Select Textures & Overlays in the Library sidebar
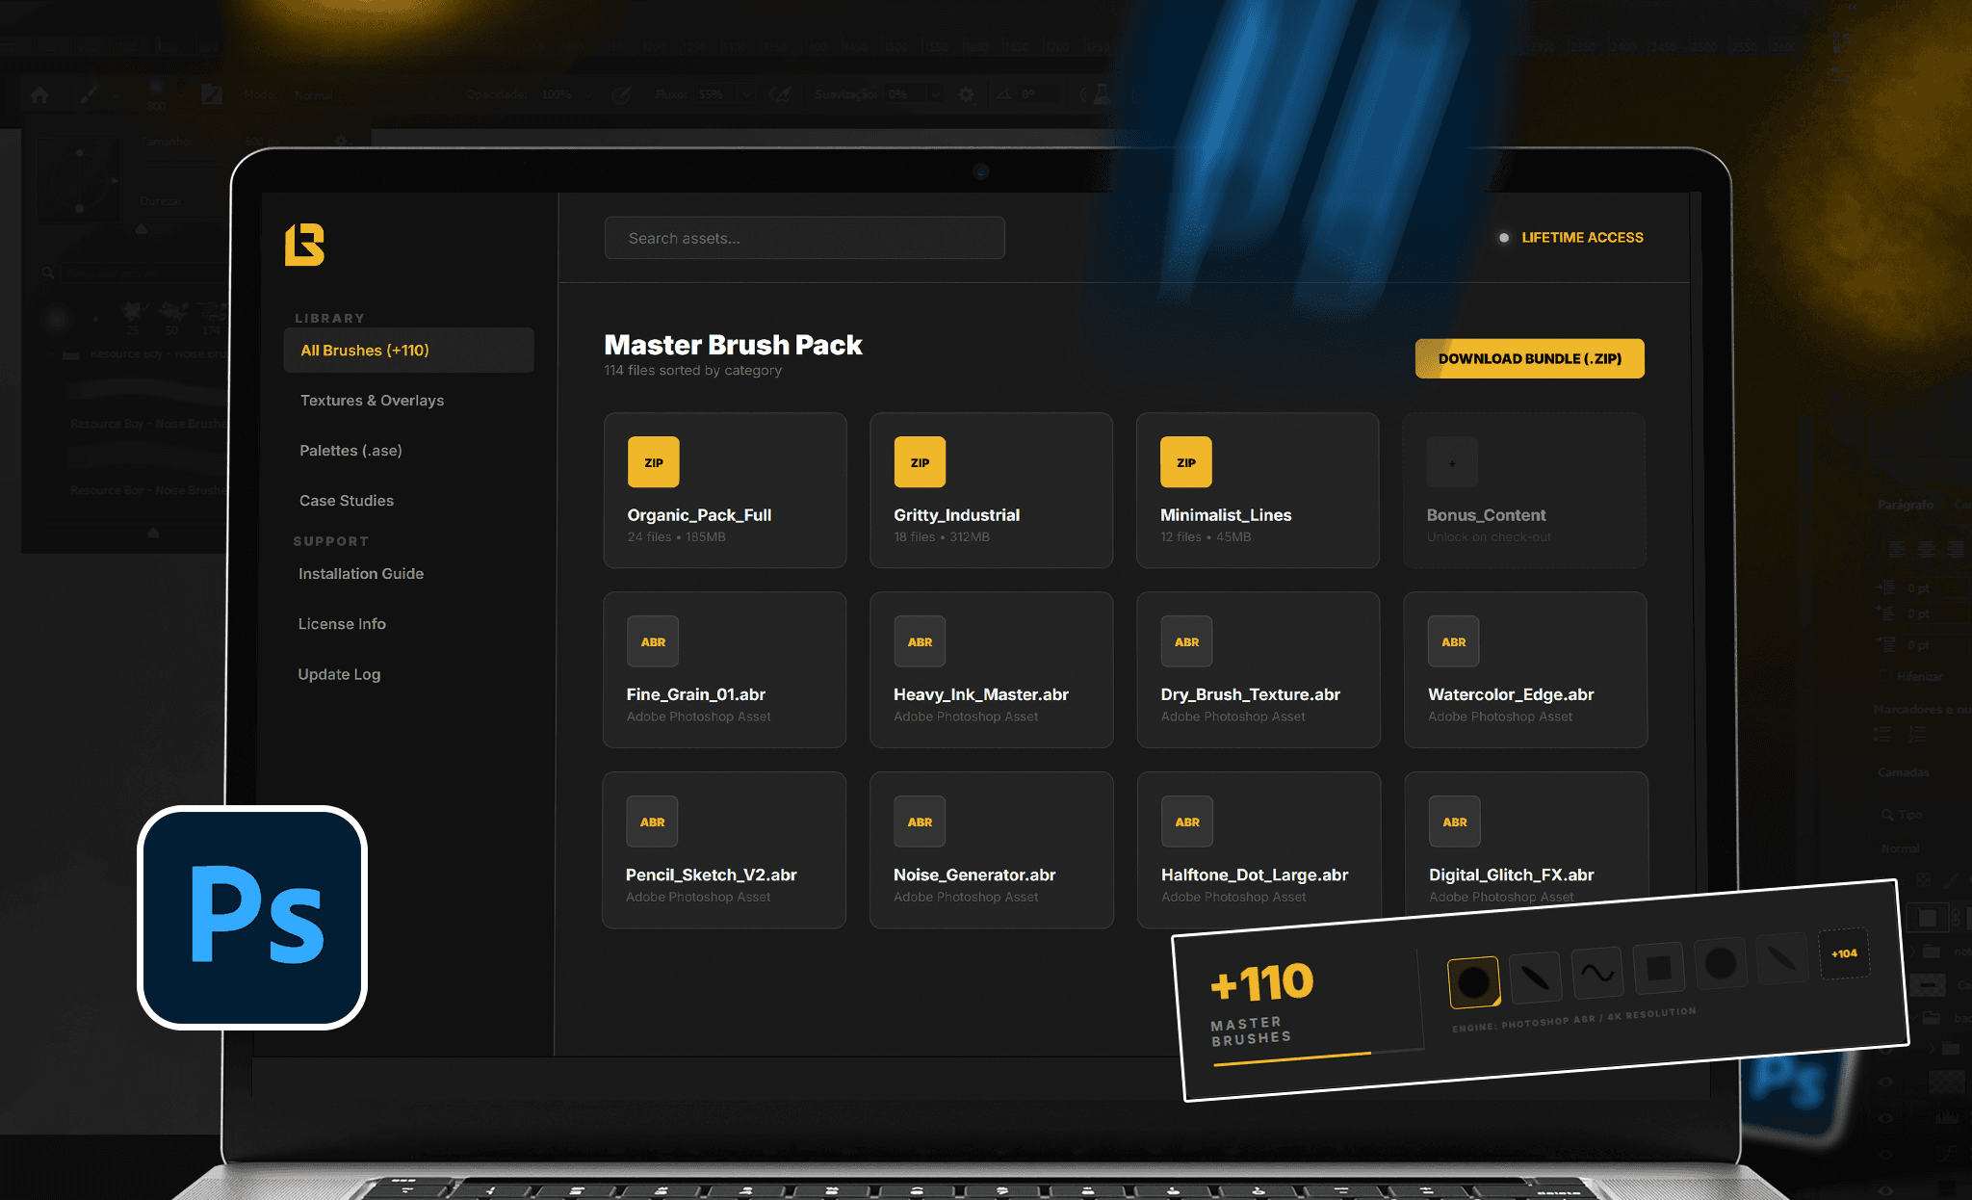The image size is (1972, 1200). [372, 400]
